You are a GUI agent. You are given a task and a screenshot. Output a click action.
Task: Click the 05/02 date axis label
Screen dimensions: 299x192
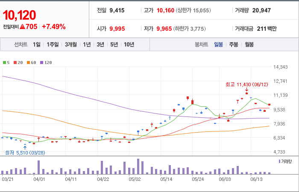[x=135, y=179]
